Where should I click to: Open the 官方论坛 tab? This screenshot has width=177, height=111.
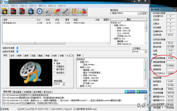[47, 92]
